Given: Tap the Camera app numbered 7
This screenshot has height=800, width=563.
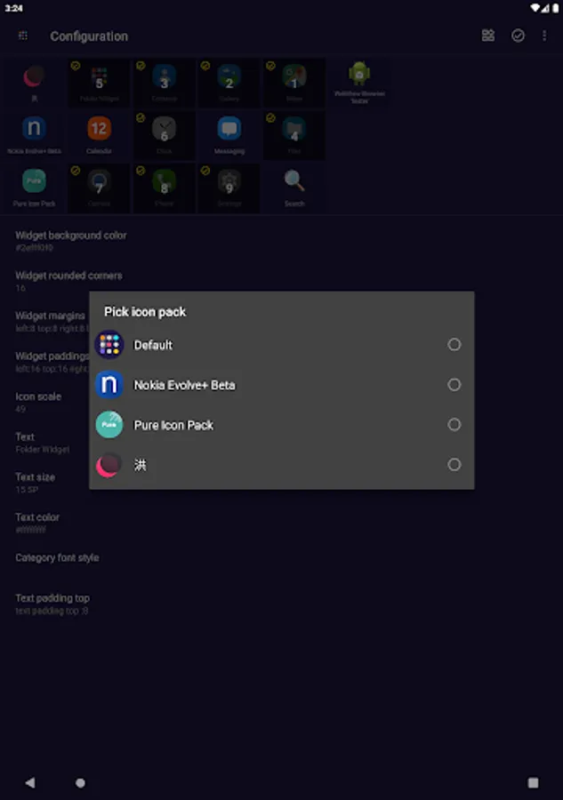Looking at the screenshot, I should 99,188.
